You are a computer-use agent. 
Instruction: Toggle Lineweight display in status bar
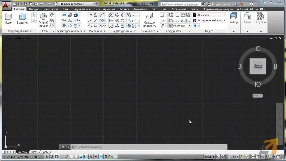96,156
